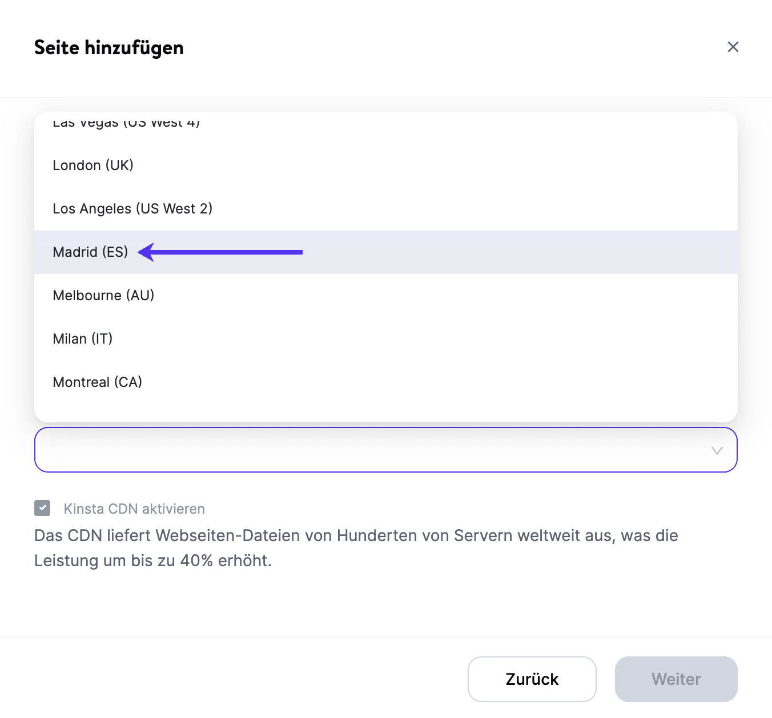Focus the empty location input field
This screenshot has height=718, width=772.
tap(365, 450)
